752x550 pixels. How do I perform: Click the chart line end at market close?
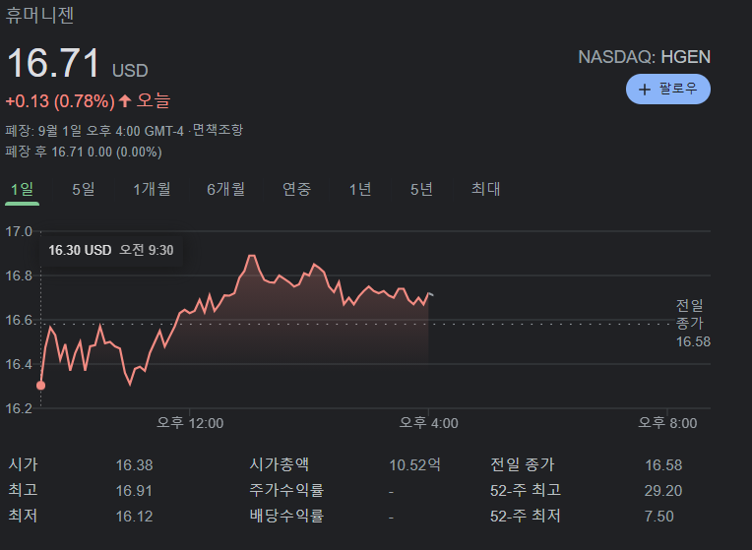coord(429,293)
